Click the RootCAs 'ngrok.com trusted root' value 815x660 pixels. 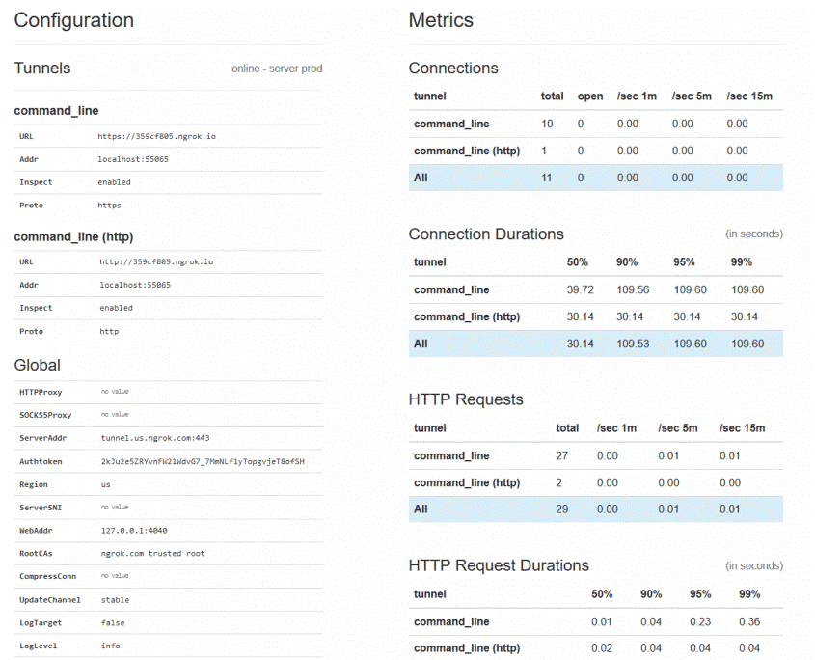[152, 553]
